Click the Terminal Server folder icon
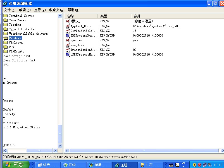 click(5, 16)
